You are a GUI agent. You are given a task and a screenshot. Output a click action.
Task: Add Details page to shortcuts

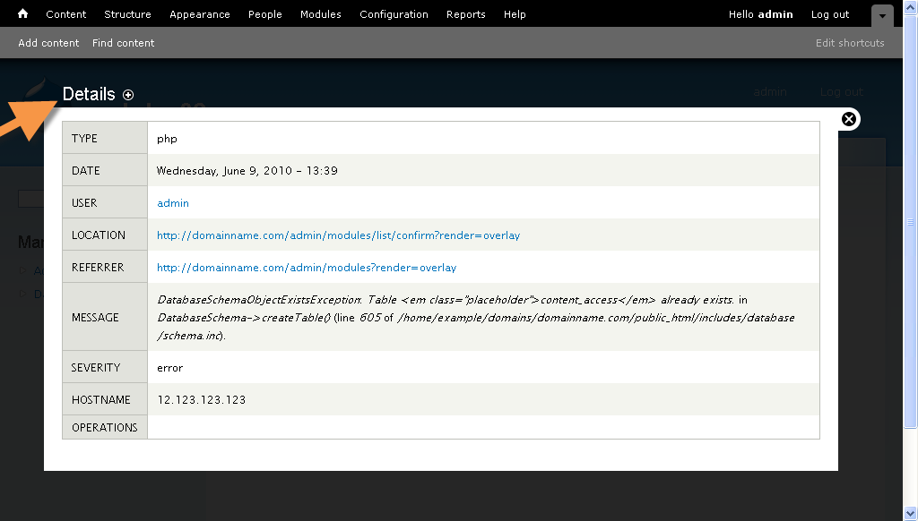(x=128, y=95)
